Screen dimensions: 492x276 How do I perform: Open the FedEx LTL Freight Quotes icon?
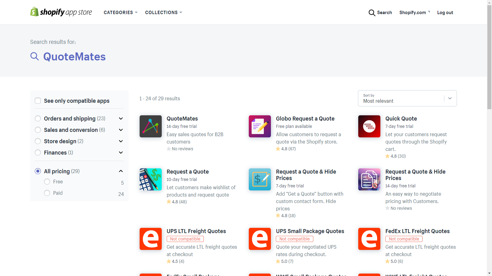pos(369,239)
